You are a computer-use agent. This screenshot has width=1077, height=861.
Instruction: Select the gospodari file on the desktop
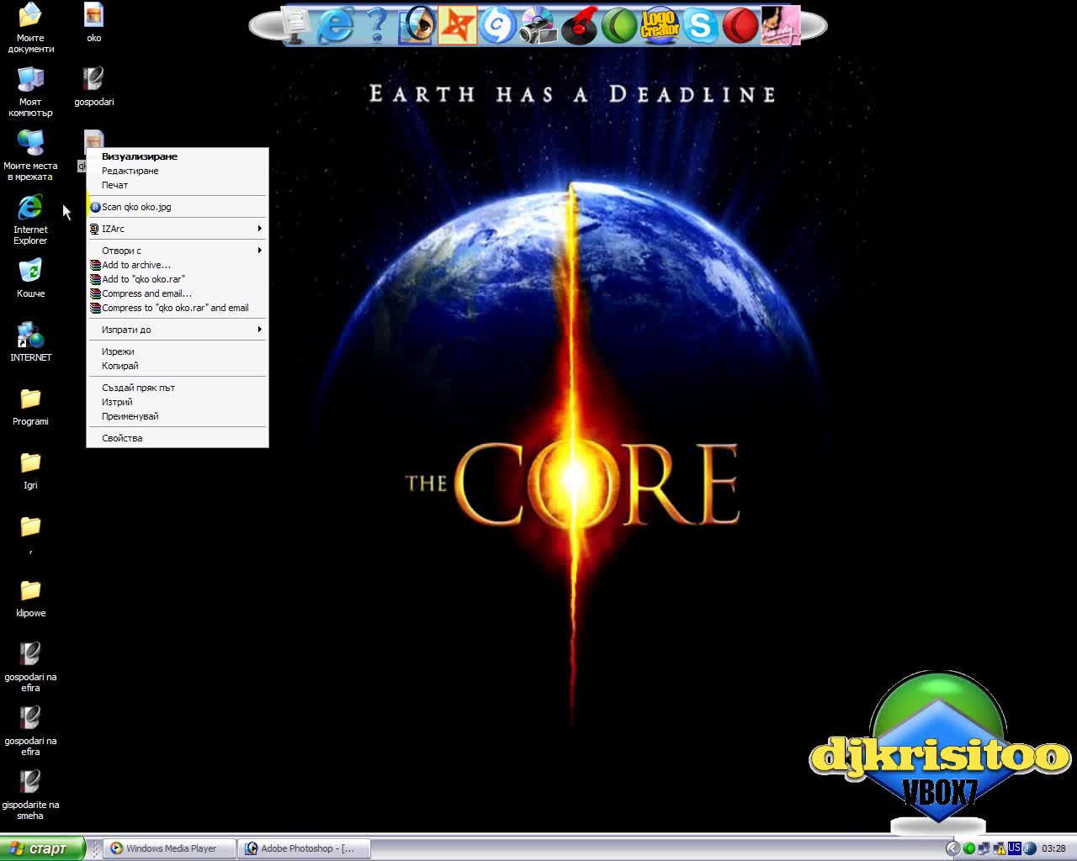(94, 87)
